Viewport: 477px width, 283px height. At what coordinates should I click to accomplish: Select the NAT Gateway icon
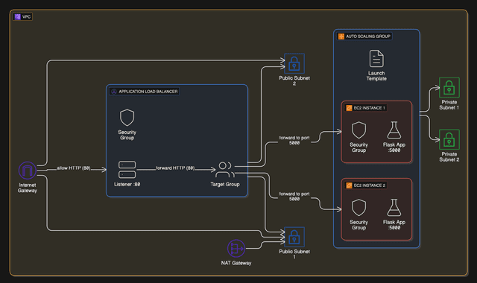click(x=236, y=249)
